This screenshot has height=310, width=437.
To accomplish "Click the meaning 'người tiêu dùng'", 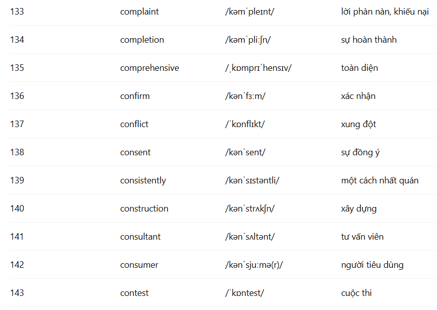I will point(372,265).
